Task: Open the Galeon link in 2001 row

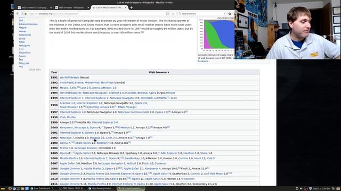Action: pos(90,133)
